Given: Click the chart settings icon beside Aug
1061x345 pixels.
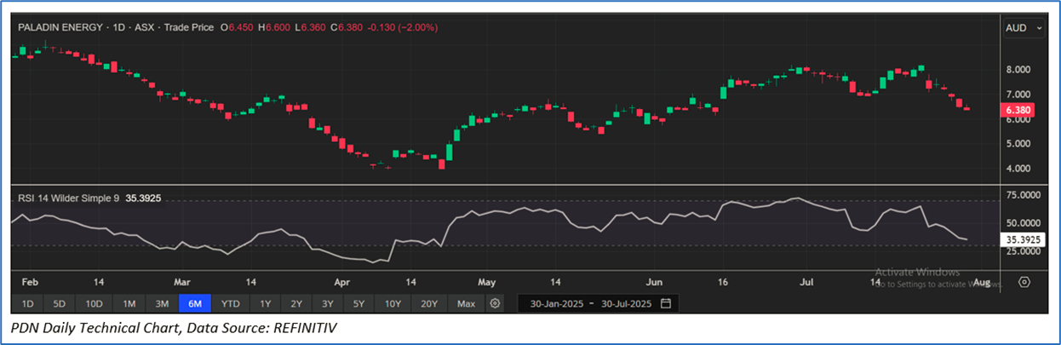Looking at the screenshot, I should pos(1024,282).
